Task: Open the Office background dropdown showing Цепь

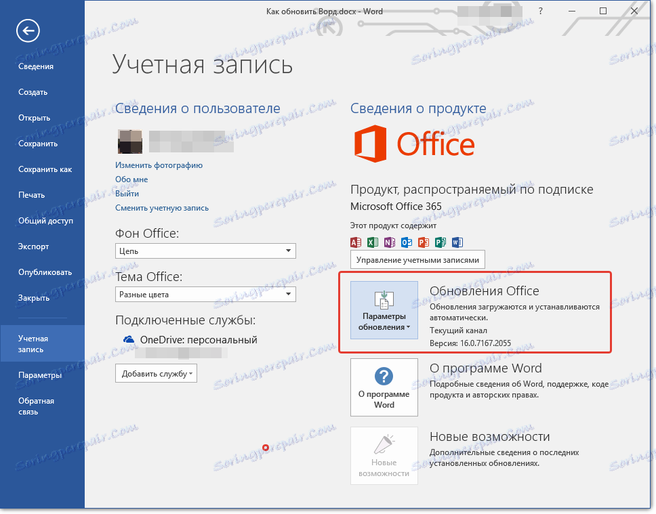Action: click(205, 251)
